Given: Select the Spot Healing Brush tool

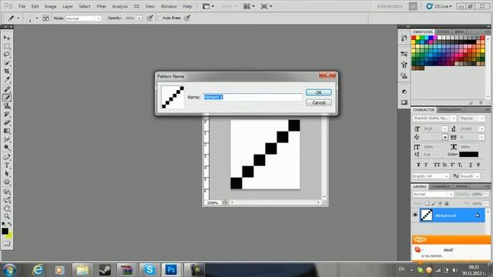Looking at the screenshot, I should pyautogui.click(x=7, y=89).
